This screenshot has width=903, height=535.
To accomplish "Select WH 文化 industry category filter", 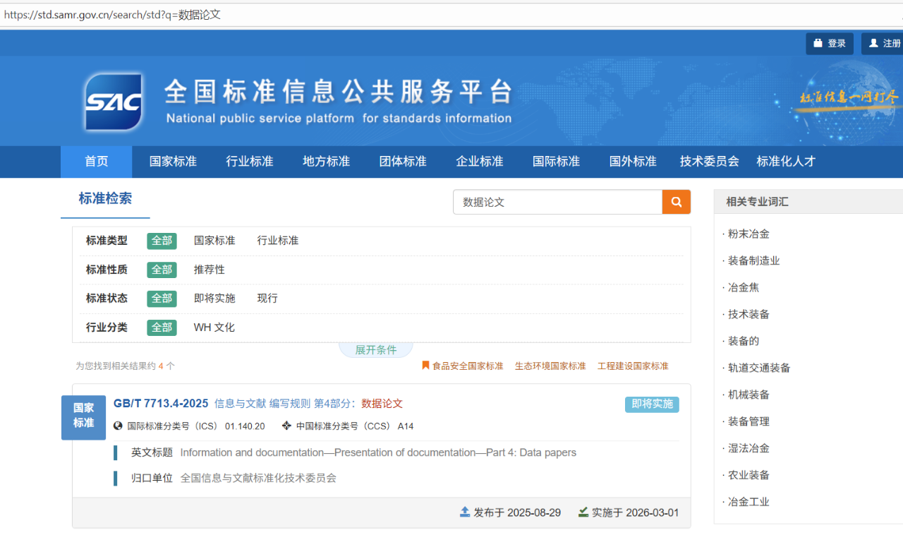I will pyautogui.click(x=214, y=327).
